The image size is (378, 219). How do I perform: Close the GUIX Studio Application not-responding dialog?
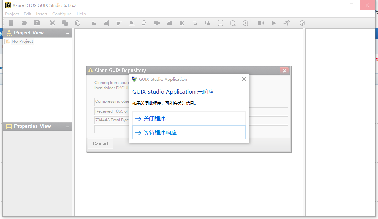tap(244, 79)
